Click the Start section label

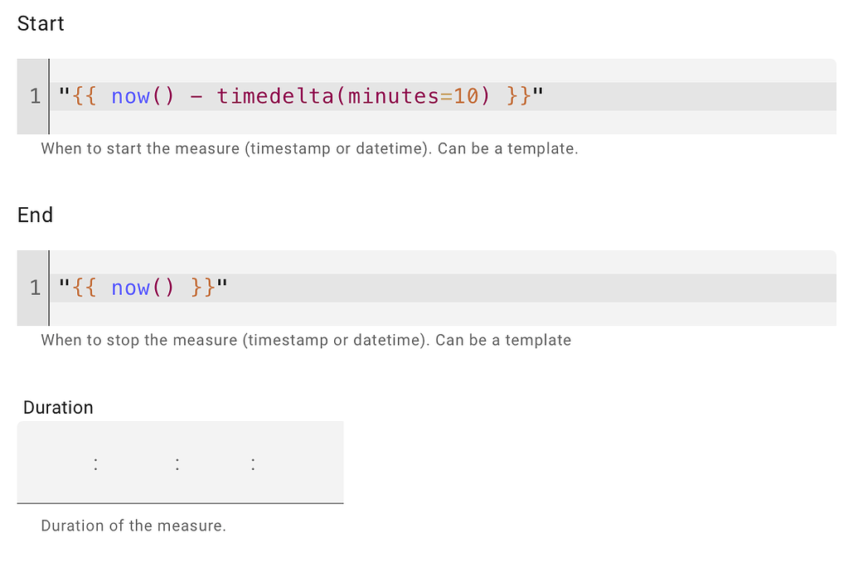(41, 23)
